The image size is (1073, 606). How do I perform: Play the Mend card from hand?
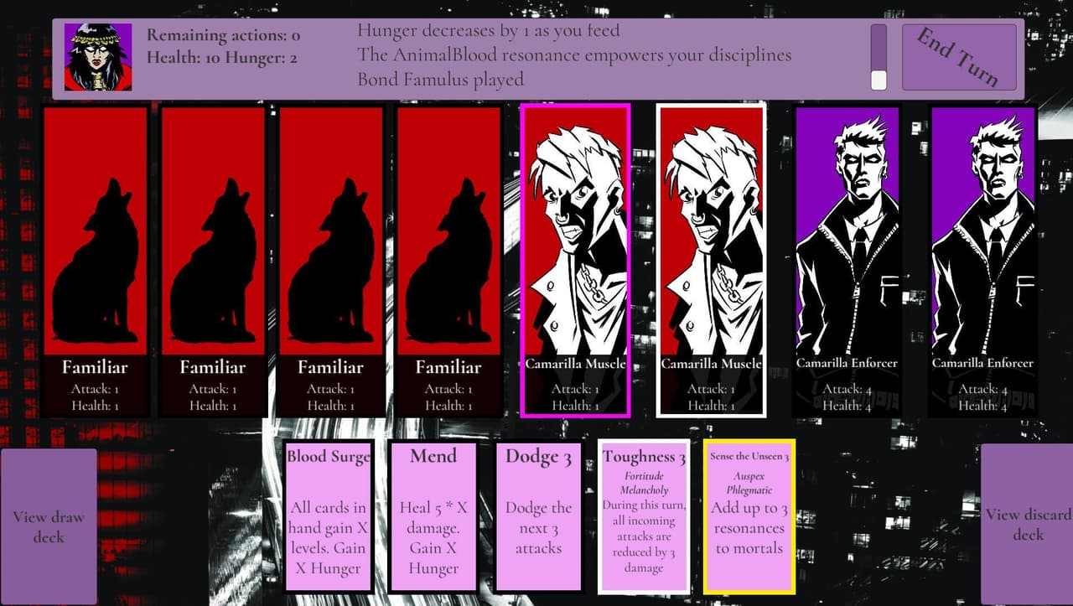433,516
